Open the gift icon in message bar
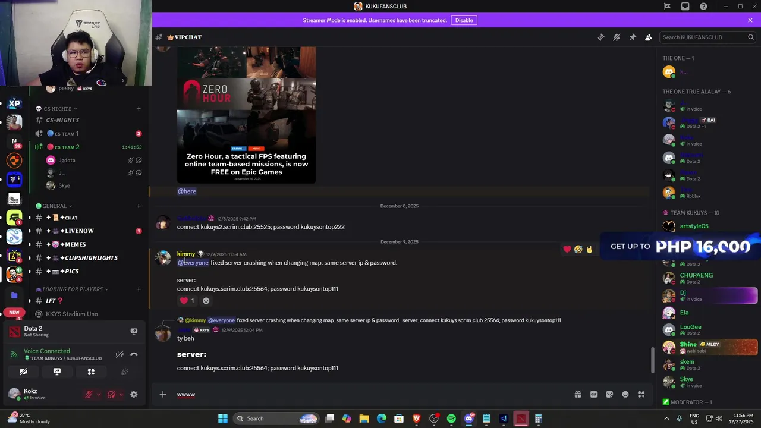This screenshot has width=761, height=428. 577,394
